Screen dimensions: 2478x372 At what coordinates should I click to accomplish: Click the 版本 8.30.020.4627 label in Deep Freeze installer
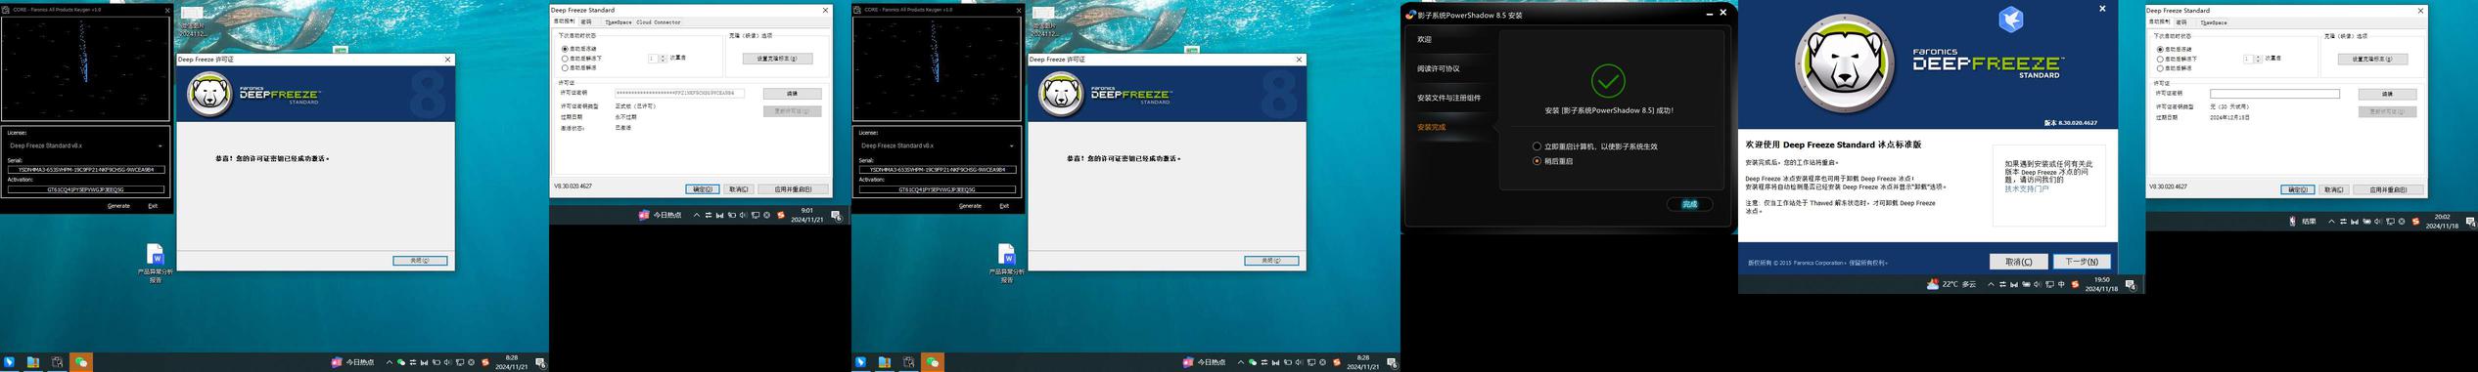[2070, 123]
